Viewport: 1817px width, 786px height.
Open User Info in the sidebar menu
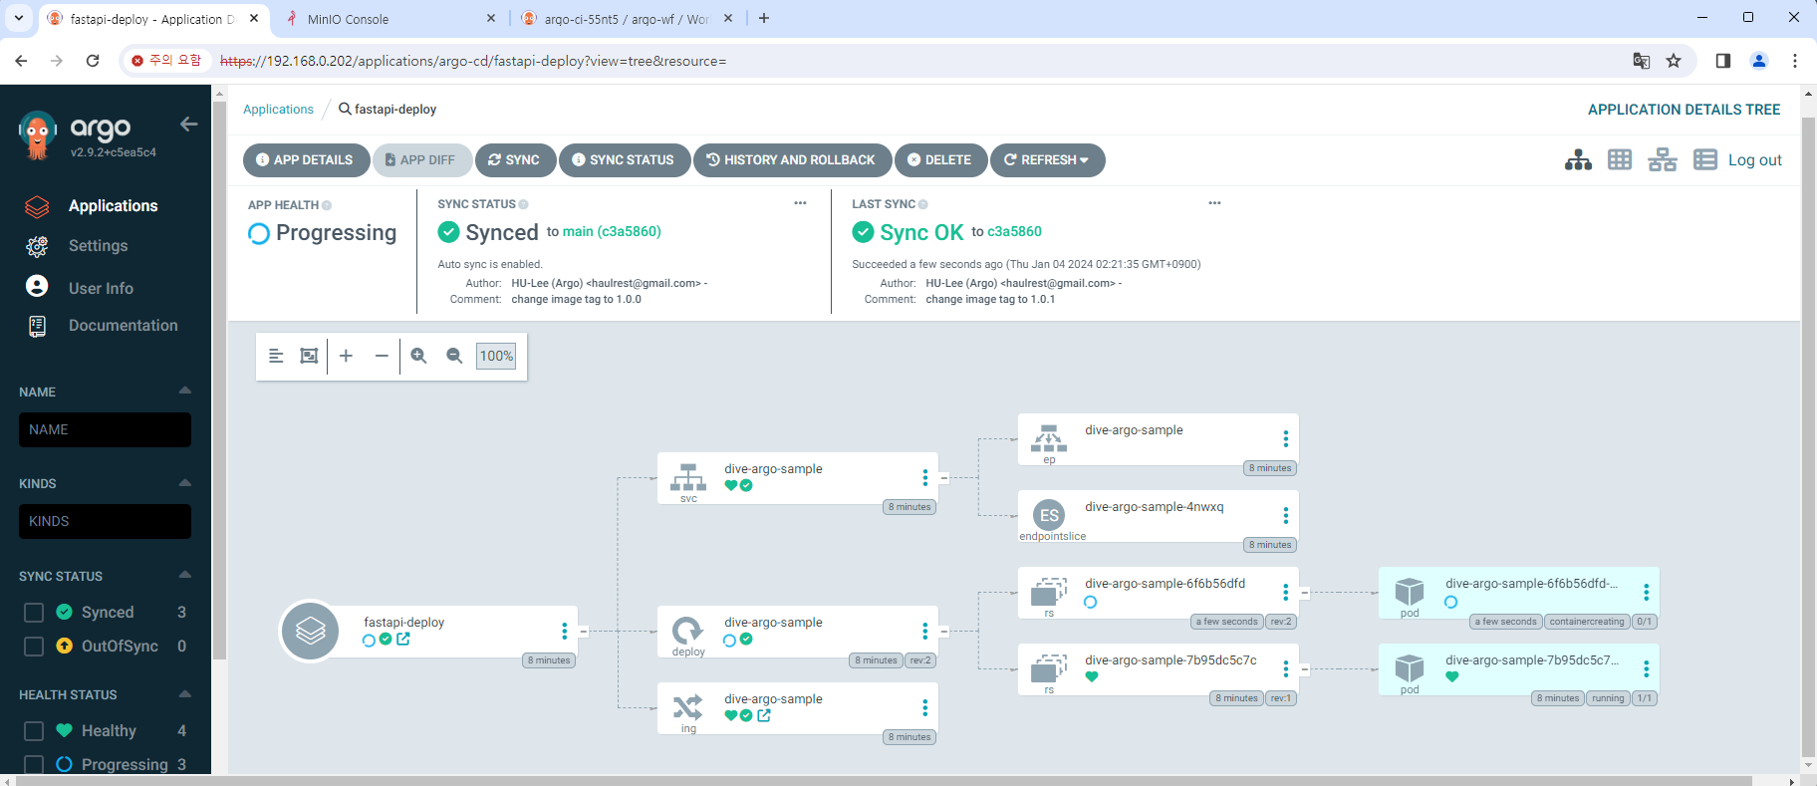[x=101, y=288]
